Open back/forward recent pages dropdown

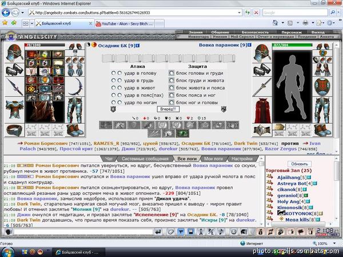point(22,13)
